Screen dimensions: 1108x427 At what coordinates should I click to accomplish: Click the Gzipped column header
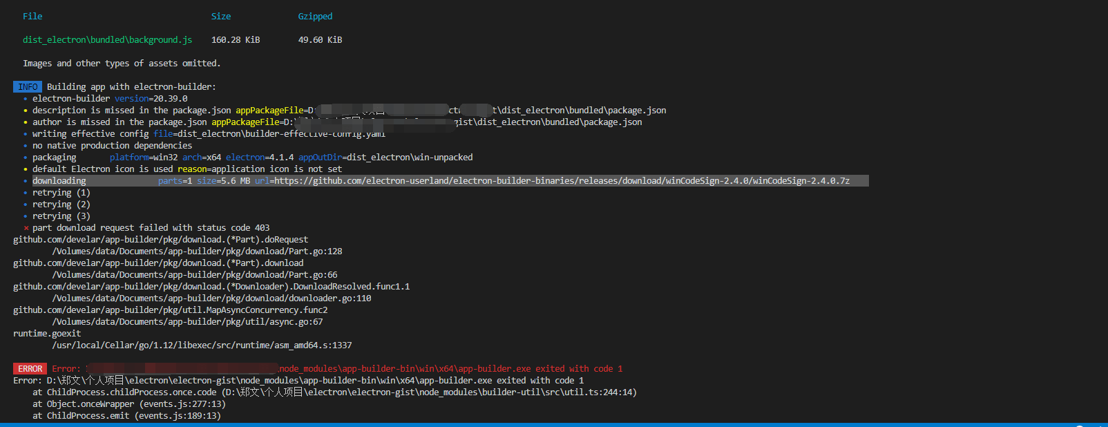click(x=315, y=17)
